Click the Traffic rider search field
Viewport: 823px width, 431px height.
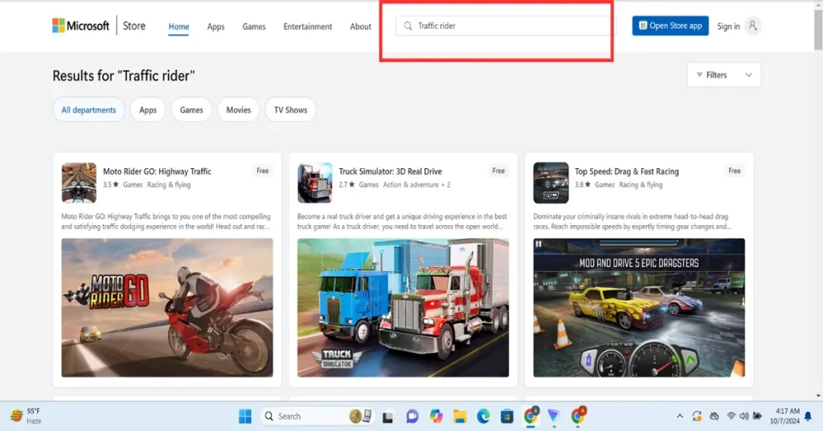(x=510, y=26)
